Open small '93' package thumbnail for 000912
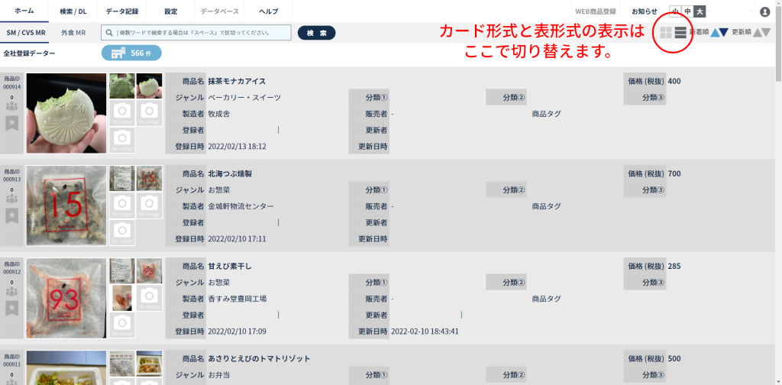This screenshot has height=385, width=782. click(x=149, y=271)
